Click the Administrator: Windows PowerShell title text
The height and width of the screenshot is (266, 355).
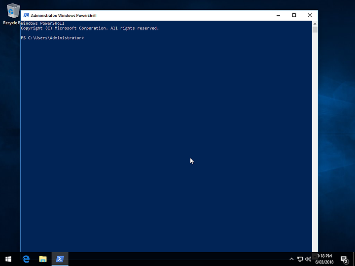(64, 15)
